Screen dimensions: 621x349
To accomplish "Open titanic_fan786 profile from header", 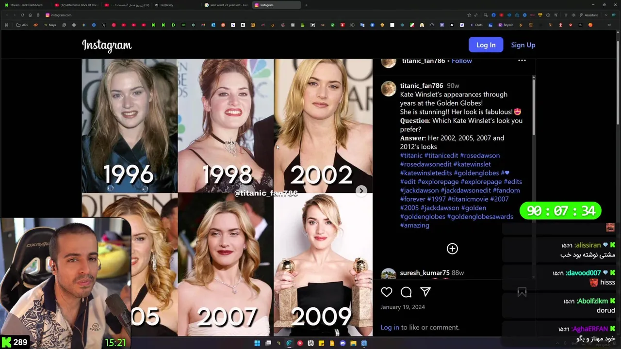I will click(423, 61).
